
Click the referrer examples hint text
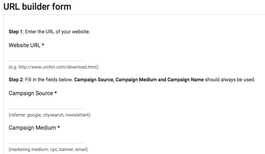pos(49,115)
